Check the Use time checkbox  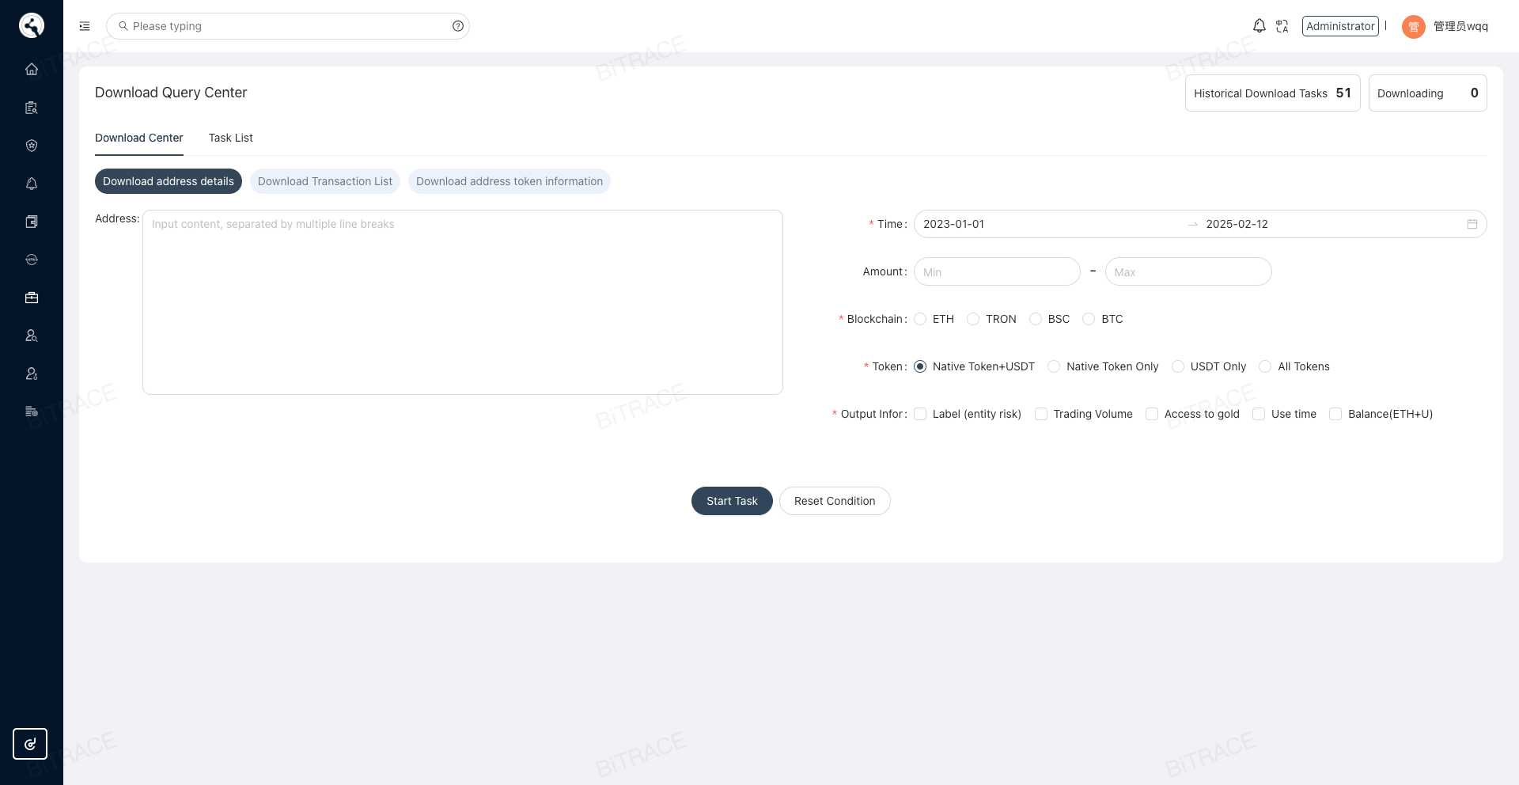tap(1259, 414)
